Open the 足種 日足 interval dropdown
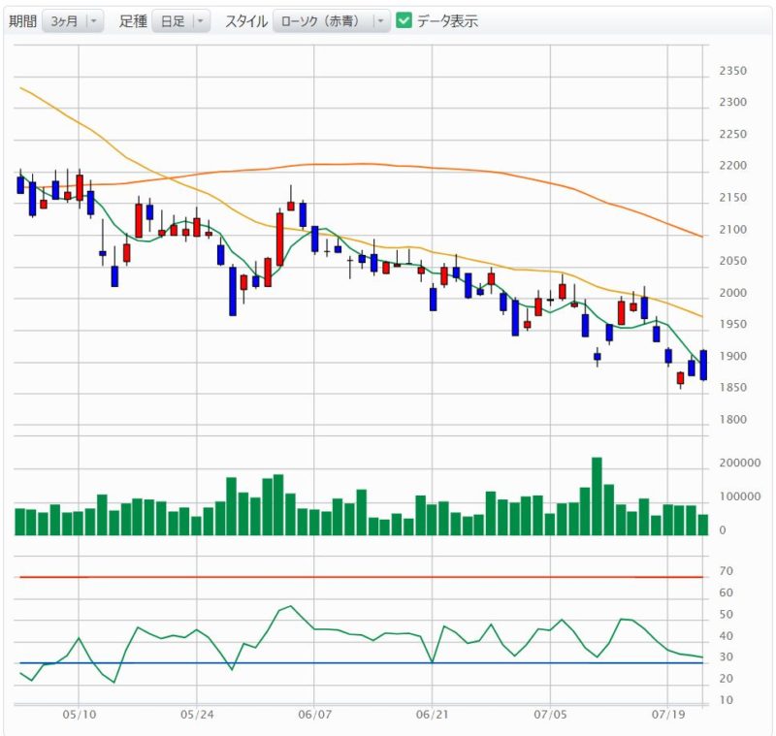Screen dimensions: 776x736 tap(180, 21)
